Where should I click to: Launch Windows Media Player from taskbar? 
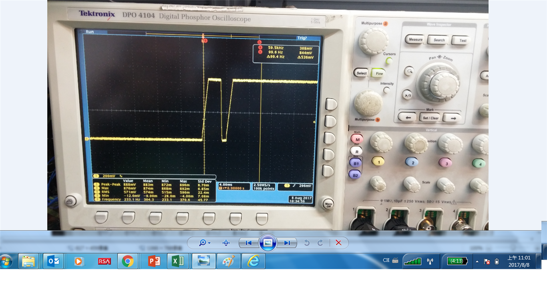pos(79,261)
